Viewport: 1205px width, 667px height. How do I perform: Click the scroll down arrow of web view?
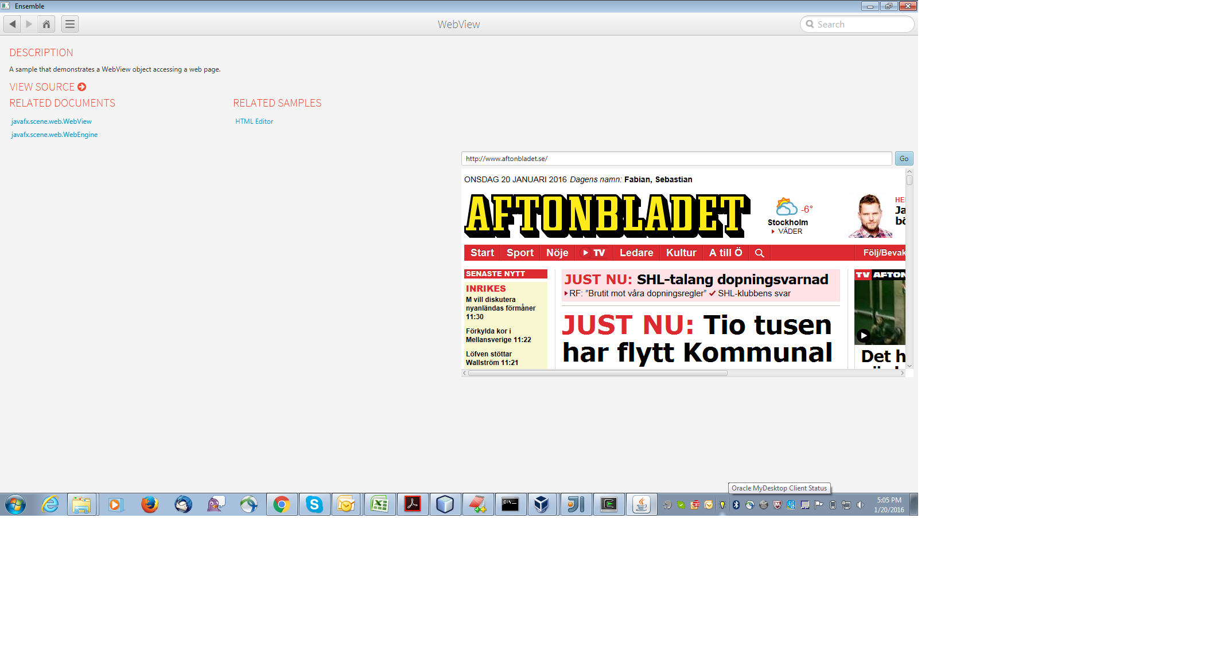909,366
